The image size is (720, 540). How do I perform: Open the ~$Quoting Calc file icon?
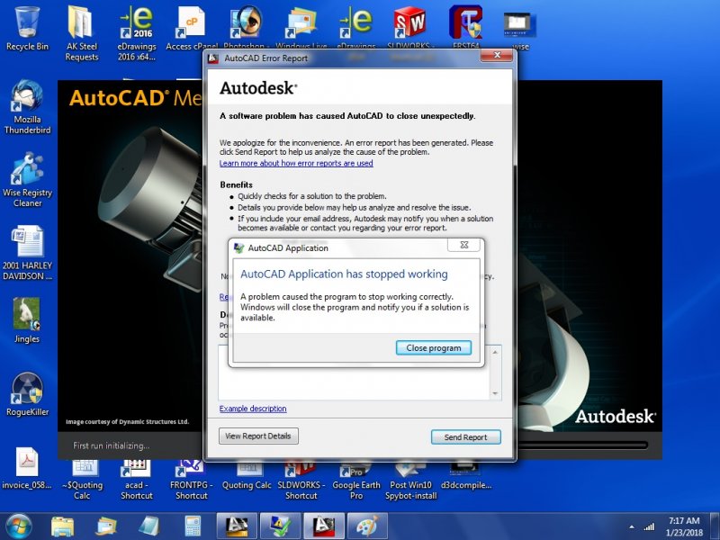[82, 480]
